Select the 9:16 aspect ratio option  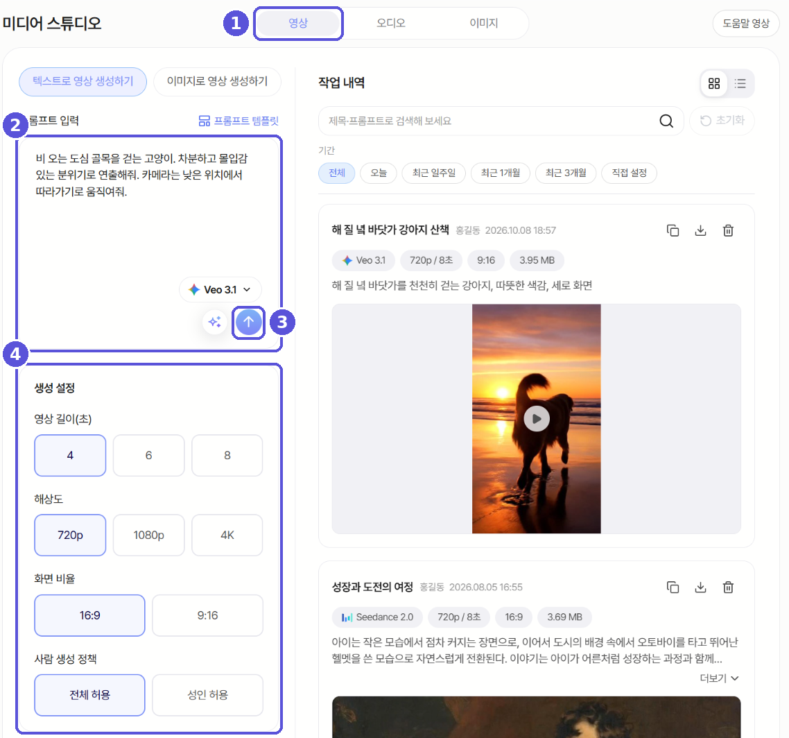tap(207, 615)
